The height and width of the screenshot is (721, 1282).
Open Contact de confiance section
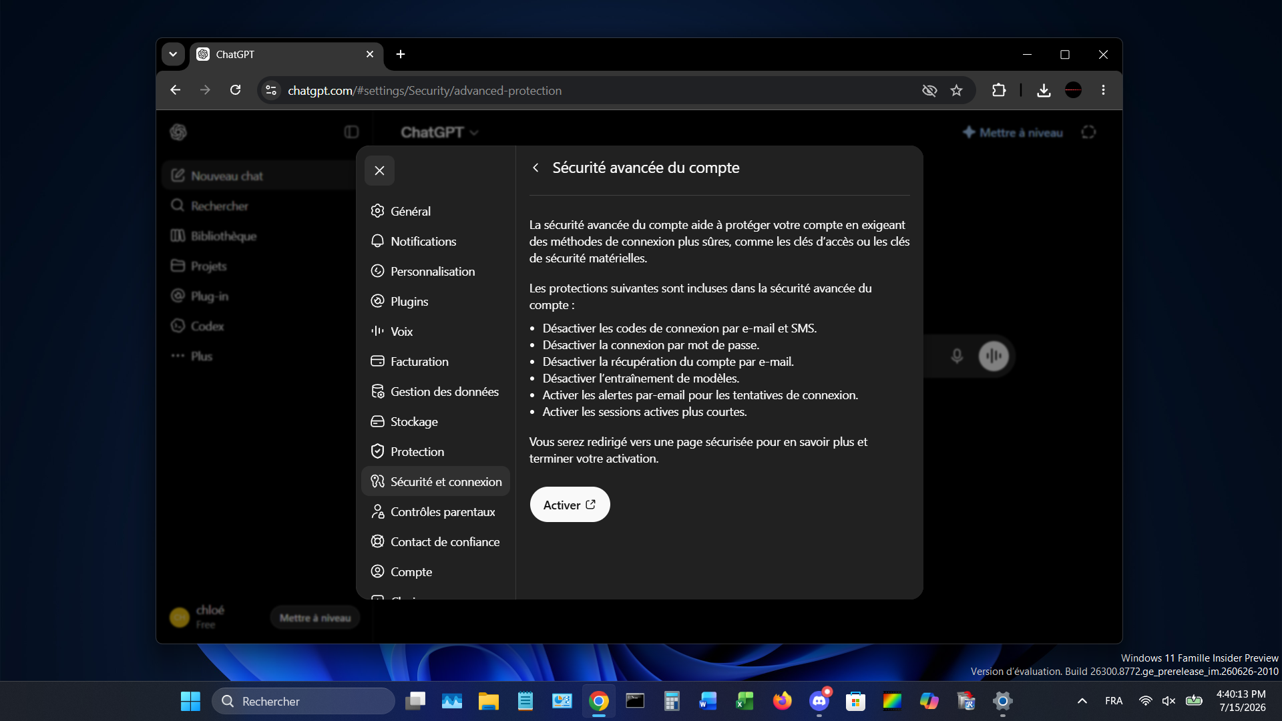click(435, 541)
